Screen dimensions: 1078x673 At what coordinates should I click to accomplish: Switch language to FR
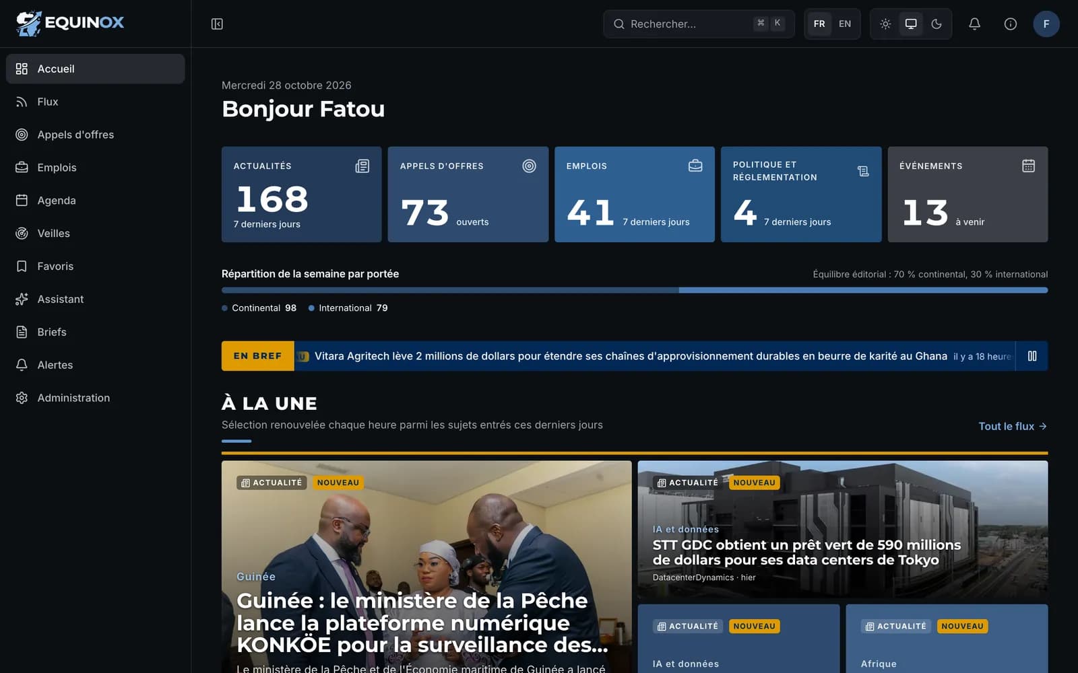pos(819,24)
